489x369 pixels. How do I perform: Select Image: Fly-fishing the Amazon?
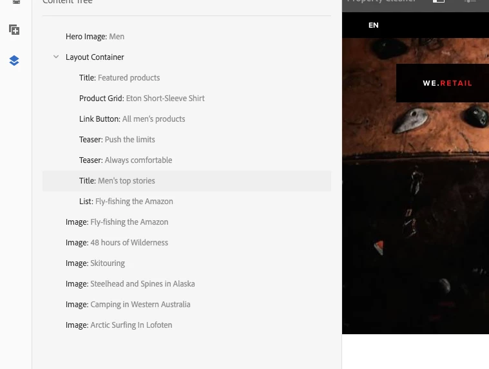pos(186,222)
